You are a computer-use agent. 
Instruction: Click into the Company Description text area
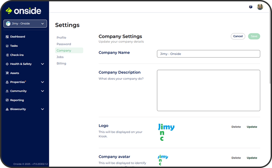(208, 90)
